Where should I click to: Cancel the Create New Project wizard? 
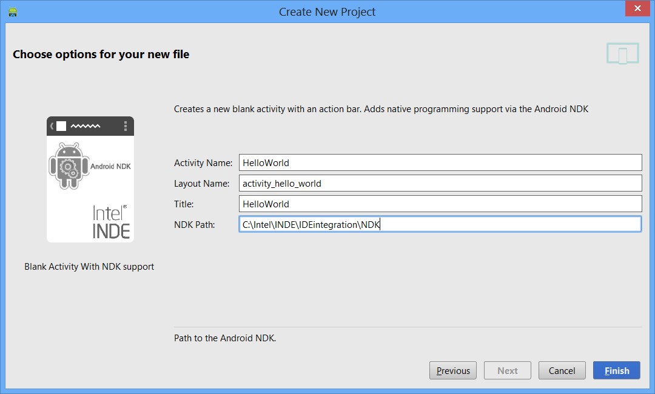[x=562, y=370]
